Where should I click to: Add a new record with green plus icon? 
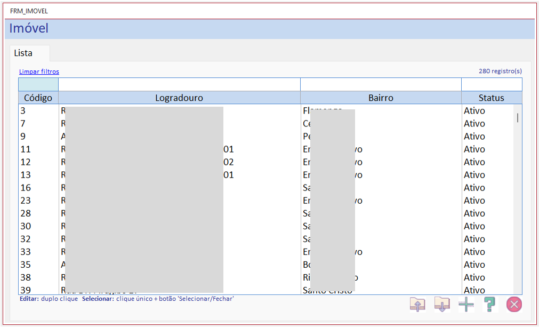(x=466, y=304)
